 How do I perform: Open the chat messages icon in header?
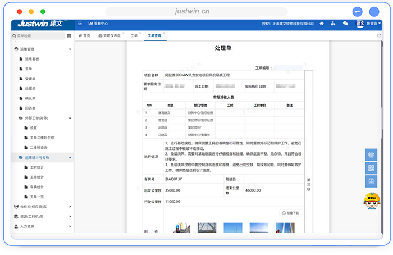click(x=345, y=24)
